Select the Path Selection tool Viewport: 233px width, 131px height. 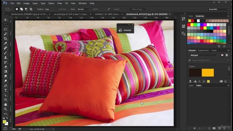pos(5,95)
